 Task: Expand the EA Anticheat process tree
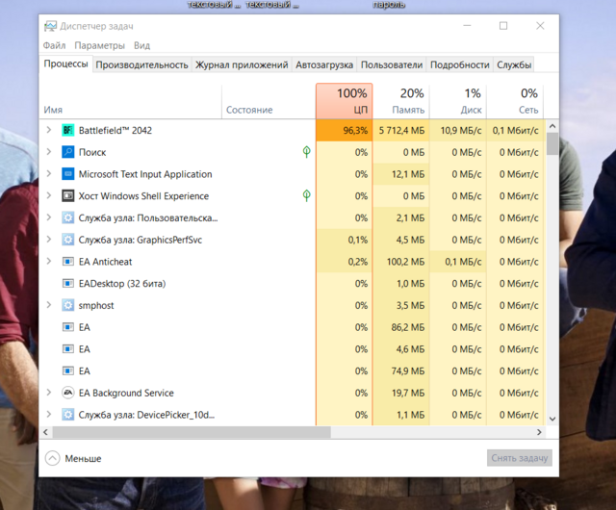[x=49, y=261]
